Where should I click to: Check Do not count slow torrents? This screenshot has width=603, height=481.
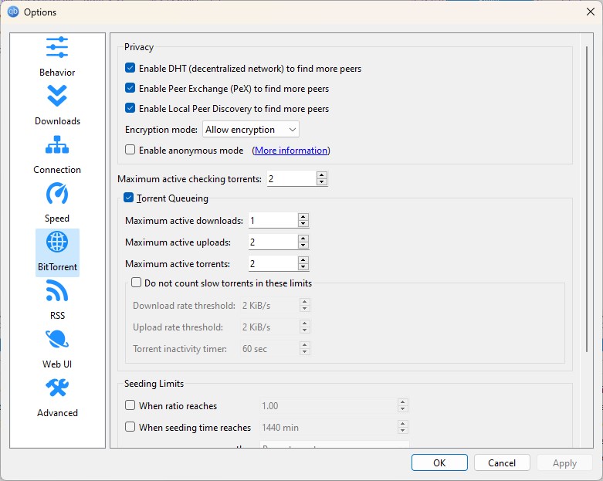tap(136, 283)
